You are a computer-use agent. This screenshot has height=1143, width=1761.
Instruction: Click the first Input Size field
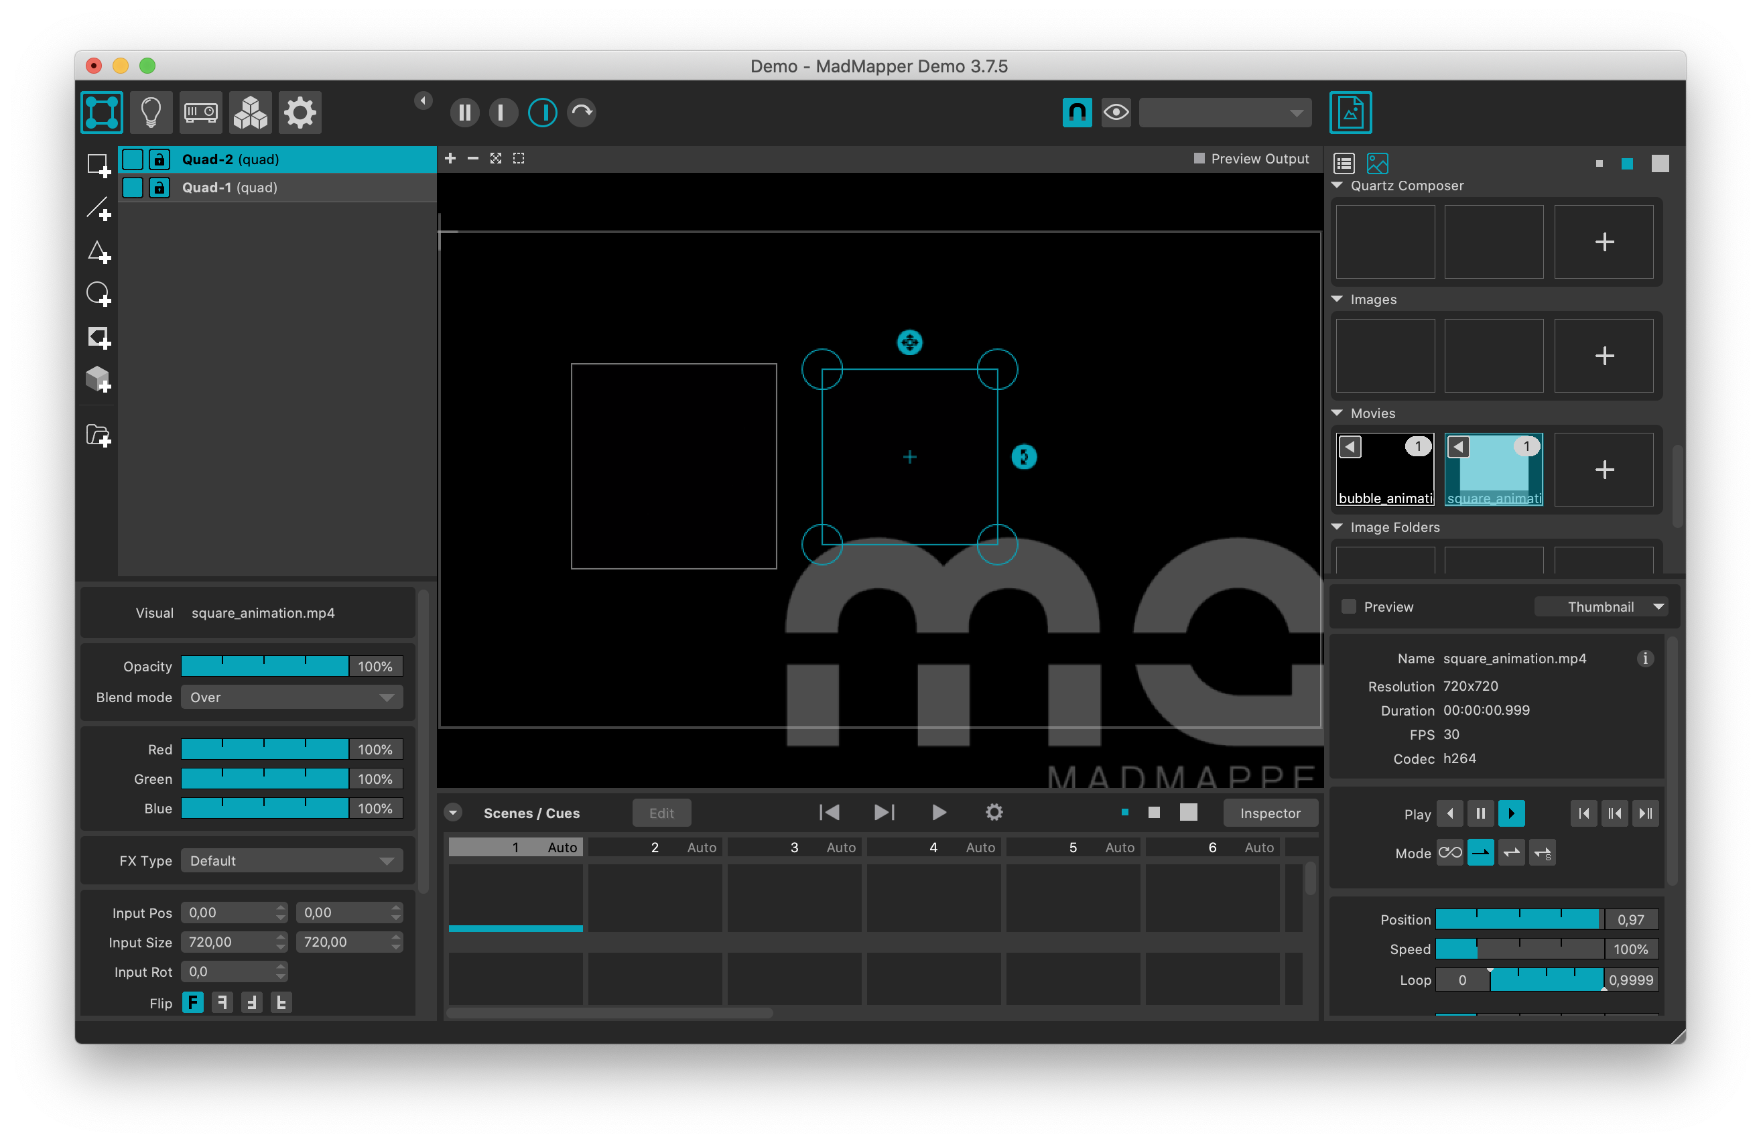pos(234,943)
